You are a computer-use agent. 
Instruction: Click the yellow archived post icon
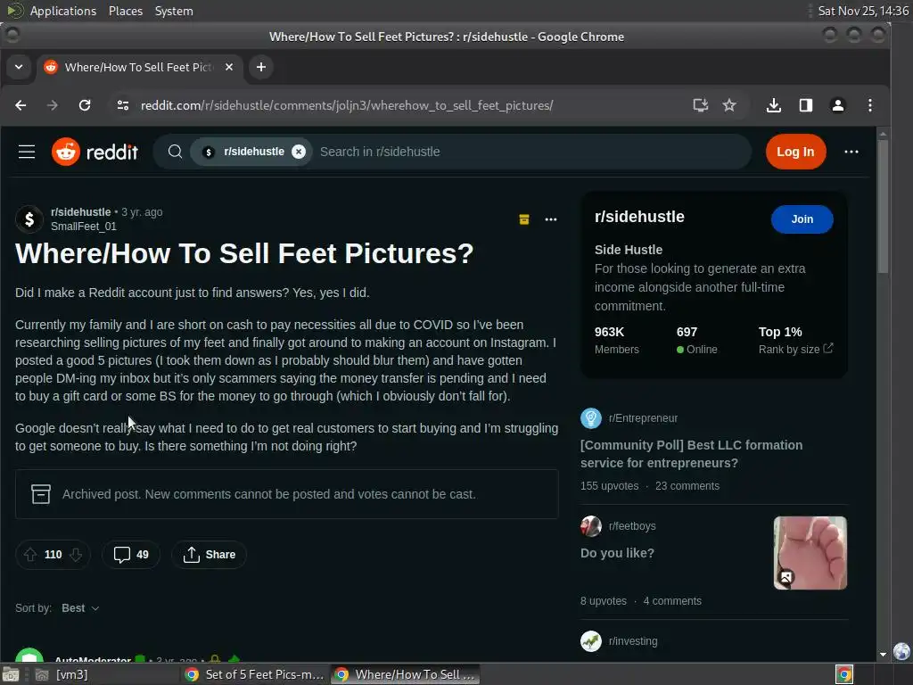click(x=524, y=219)
